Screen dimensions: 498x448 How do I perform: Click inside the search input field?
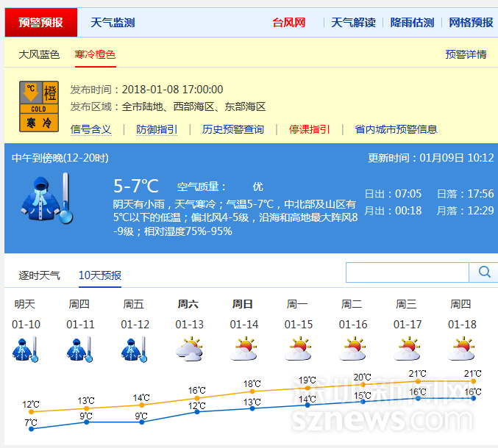(x=407, y=272)
